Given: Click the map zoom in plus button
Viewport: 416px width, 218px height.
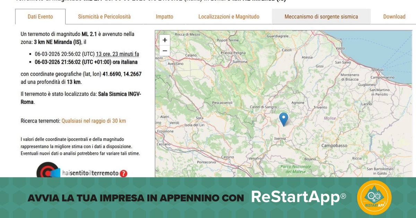Looking at the screenshot, I should [x=165, y=40].
